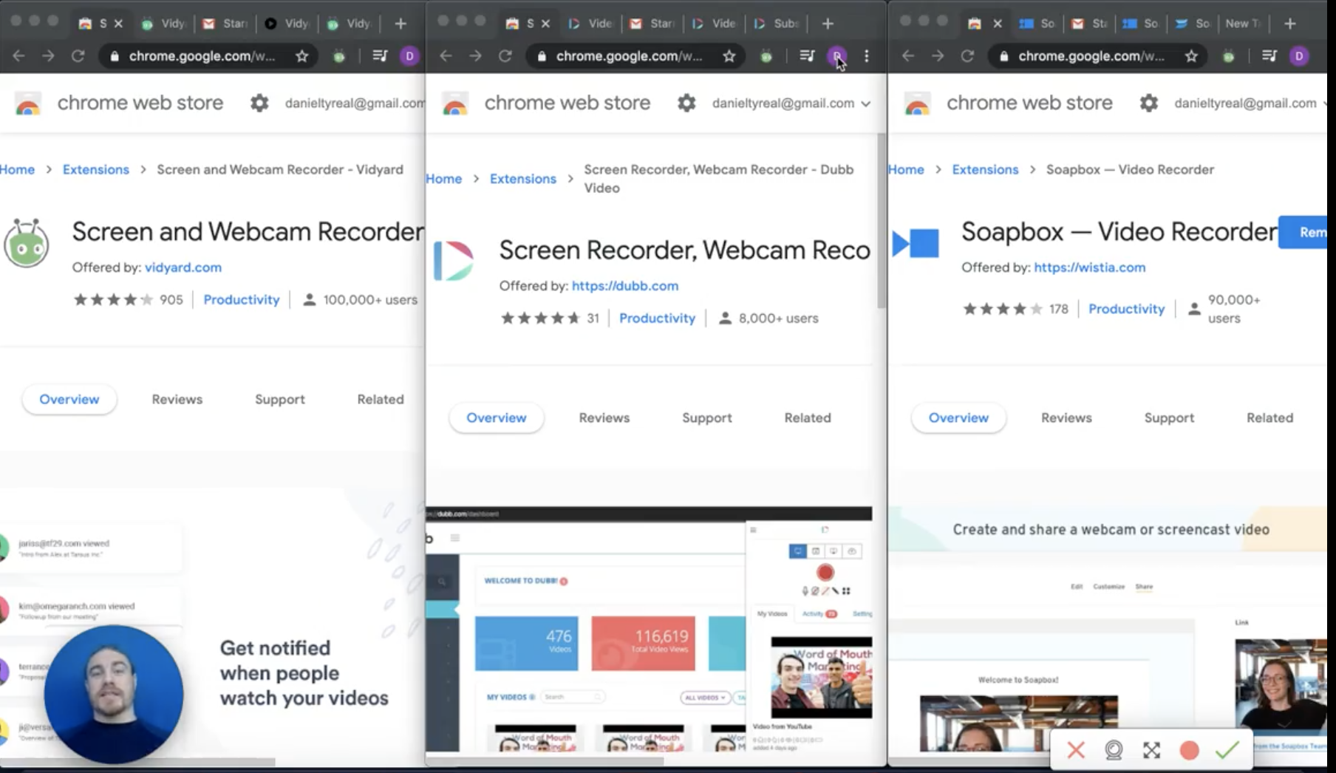The width and height of the screenshot is (1336, 773).
Task: Click the Soapbox rating count 178
Action: click(1058, 309)
